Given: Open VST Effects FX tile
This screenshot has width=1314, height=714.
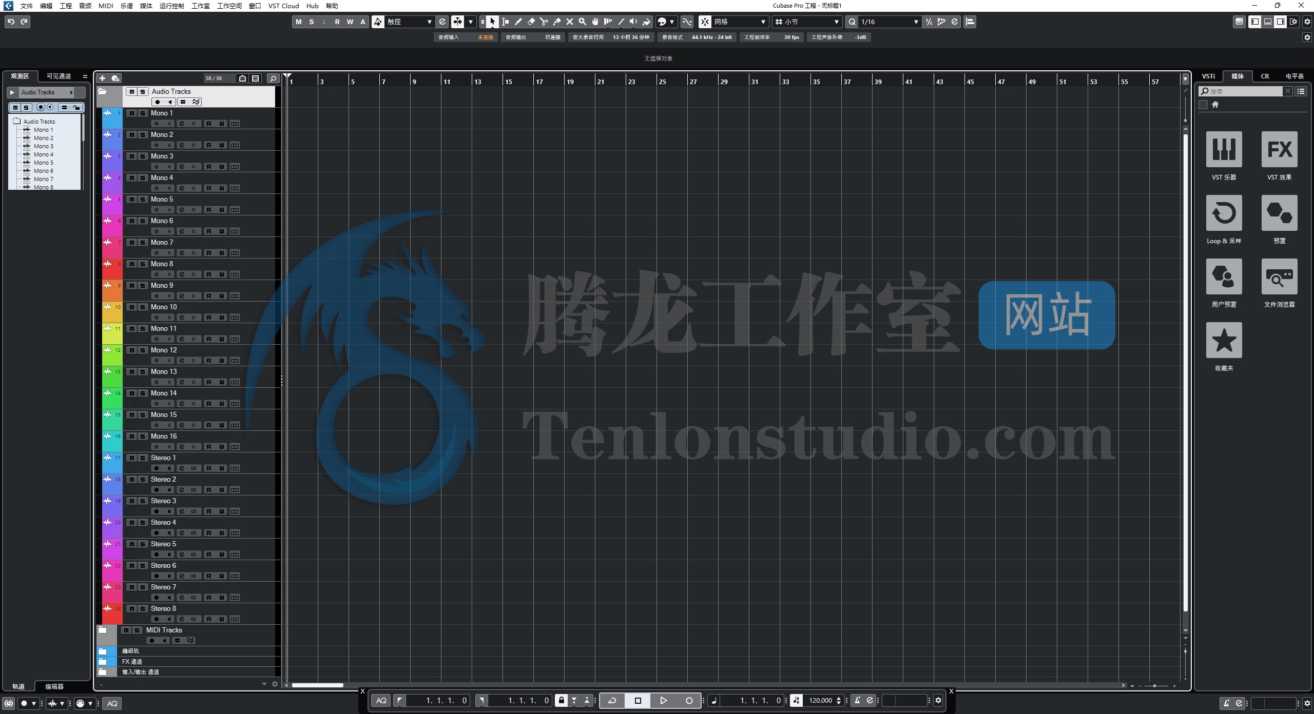Looking at the screenshot, I should coord(1280,149).
